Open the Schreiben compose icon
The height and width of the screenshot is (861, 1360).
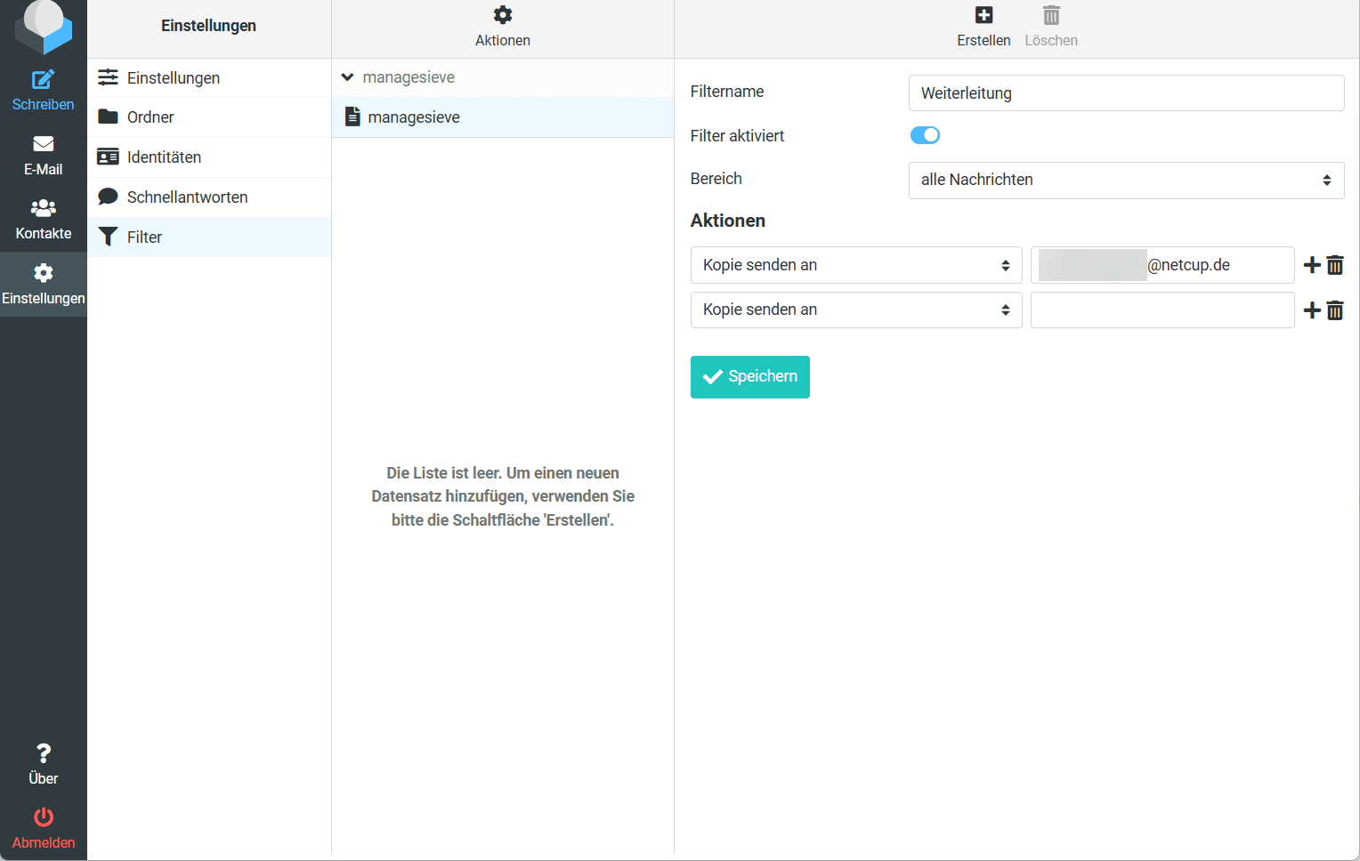tap(43, 80)
